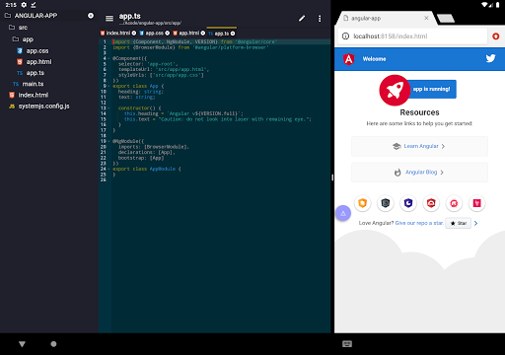Screen dimensions: 505x355
Task: Click the Twitter bird icon
Action: pos(490,58)
